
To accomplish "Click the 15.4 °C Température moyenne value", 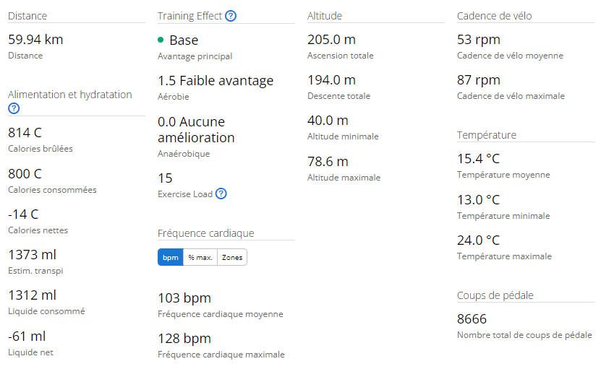I will [x=478, y=159].
